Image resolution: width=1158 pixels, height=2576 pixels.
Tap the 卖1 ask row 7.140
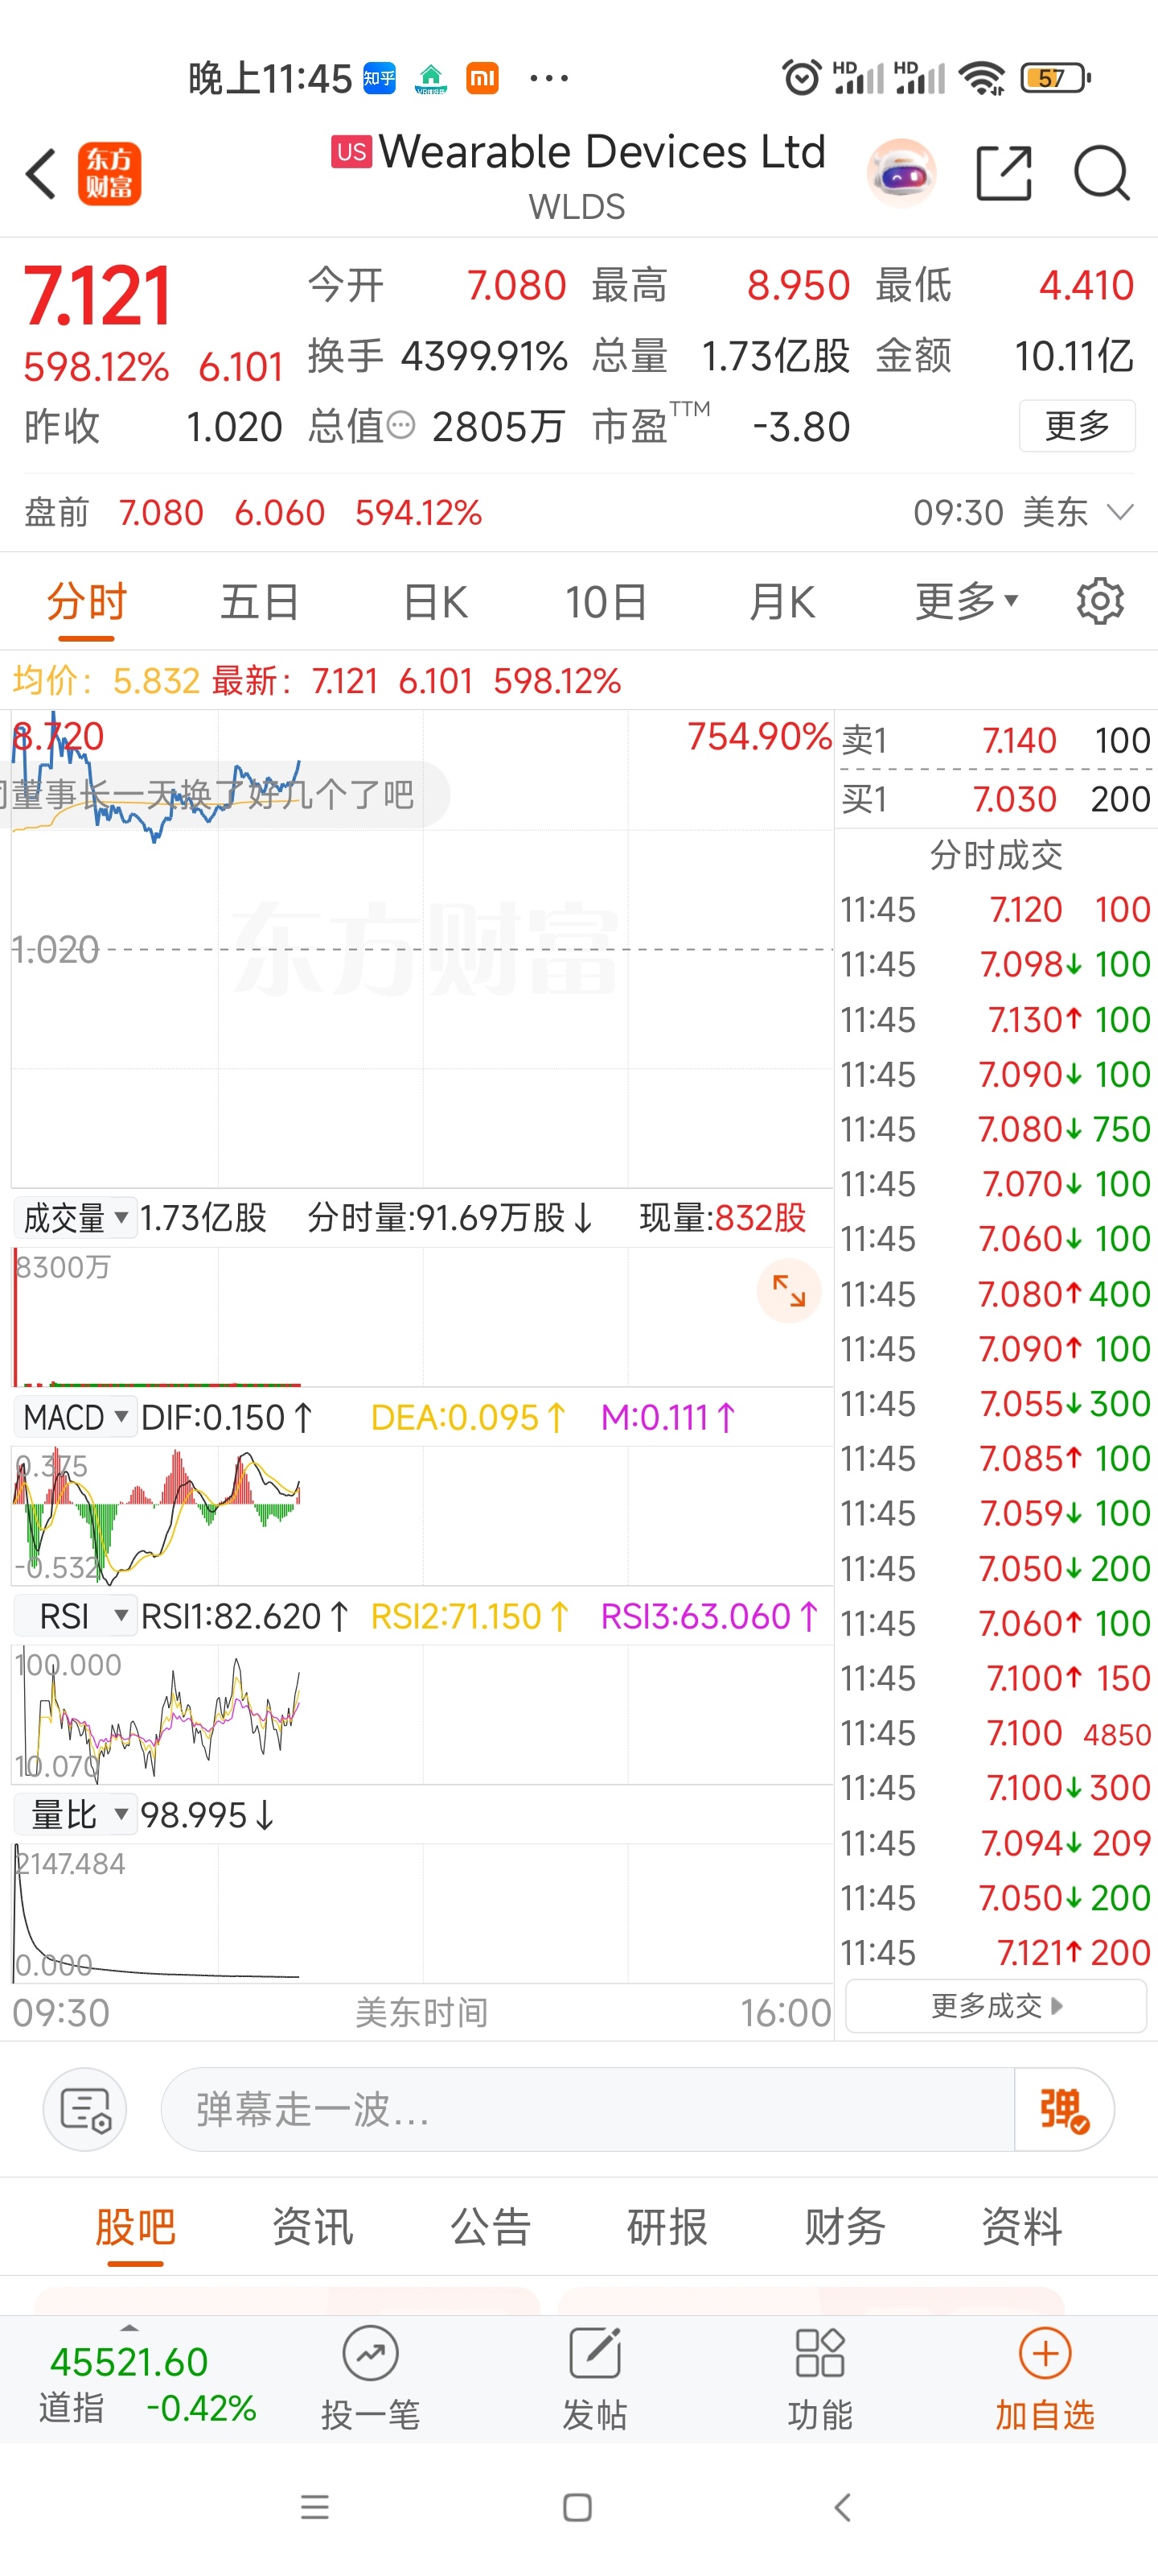[996, 740]
